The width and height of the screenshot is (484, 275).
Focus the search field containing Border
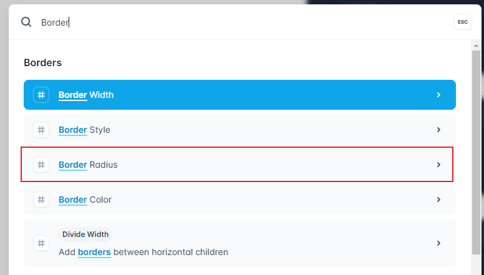pos(244,22)
